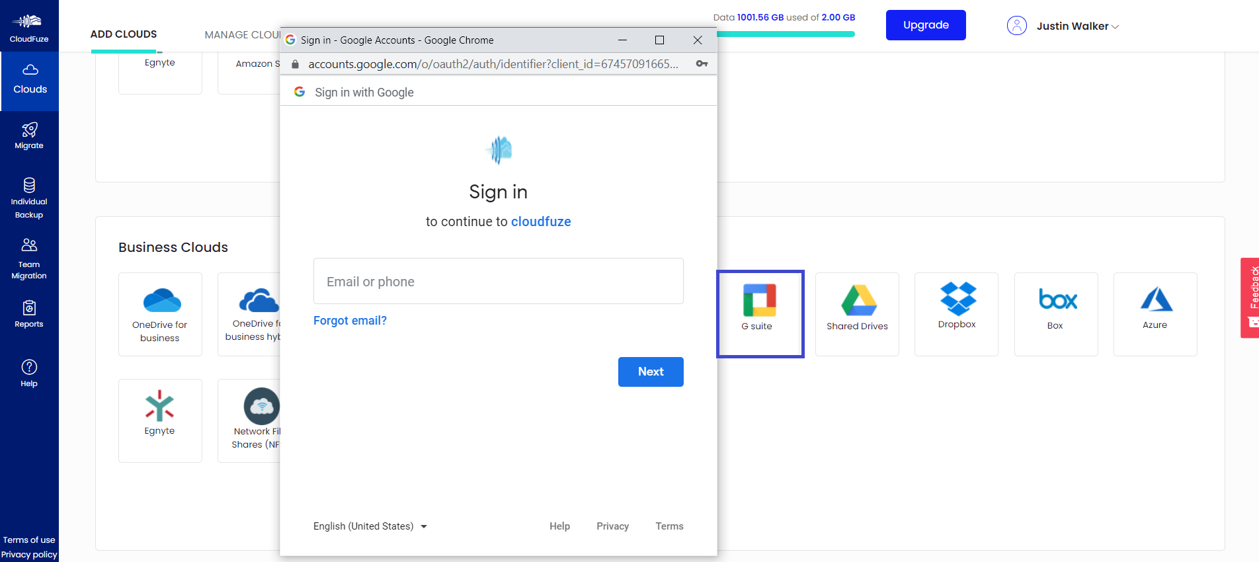
Task: Select the Egnyte business cloud tile
Action: point(160,421)
